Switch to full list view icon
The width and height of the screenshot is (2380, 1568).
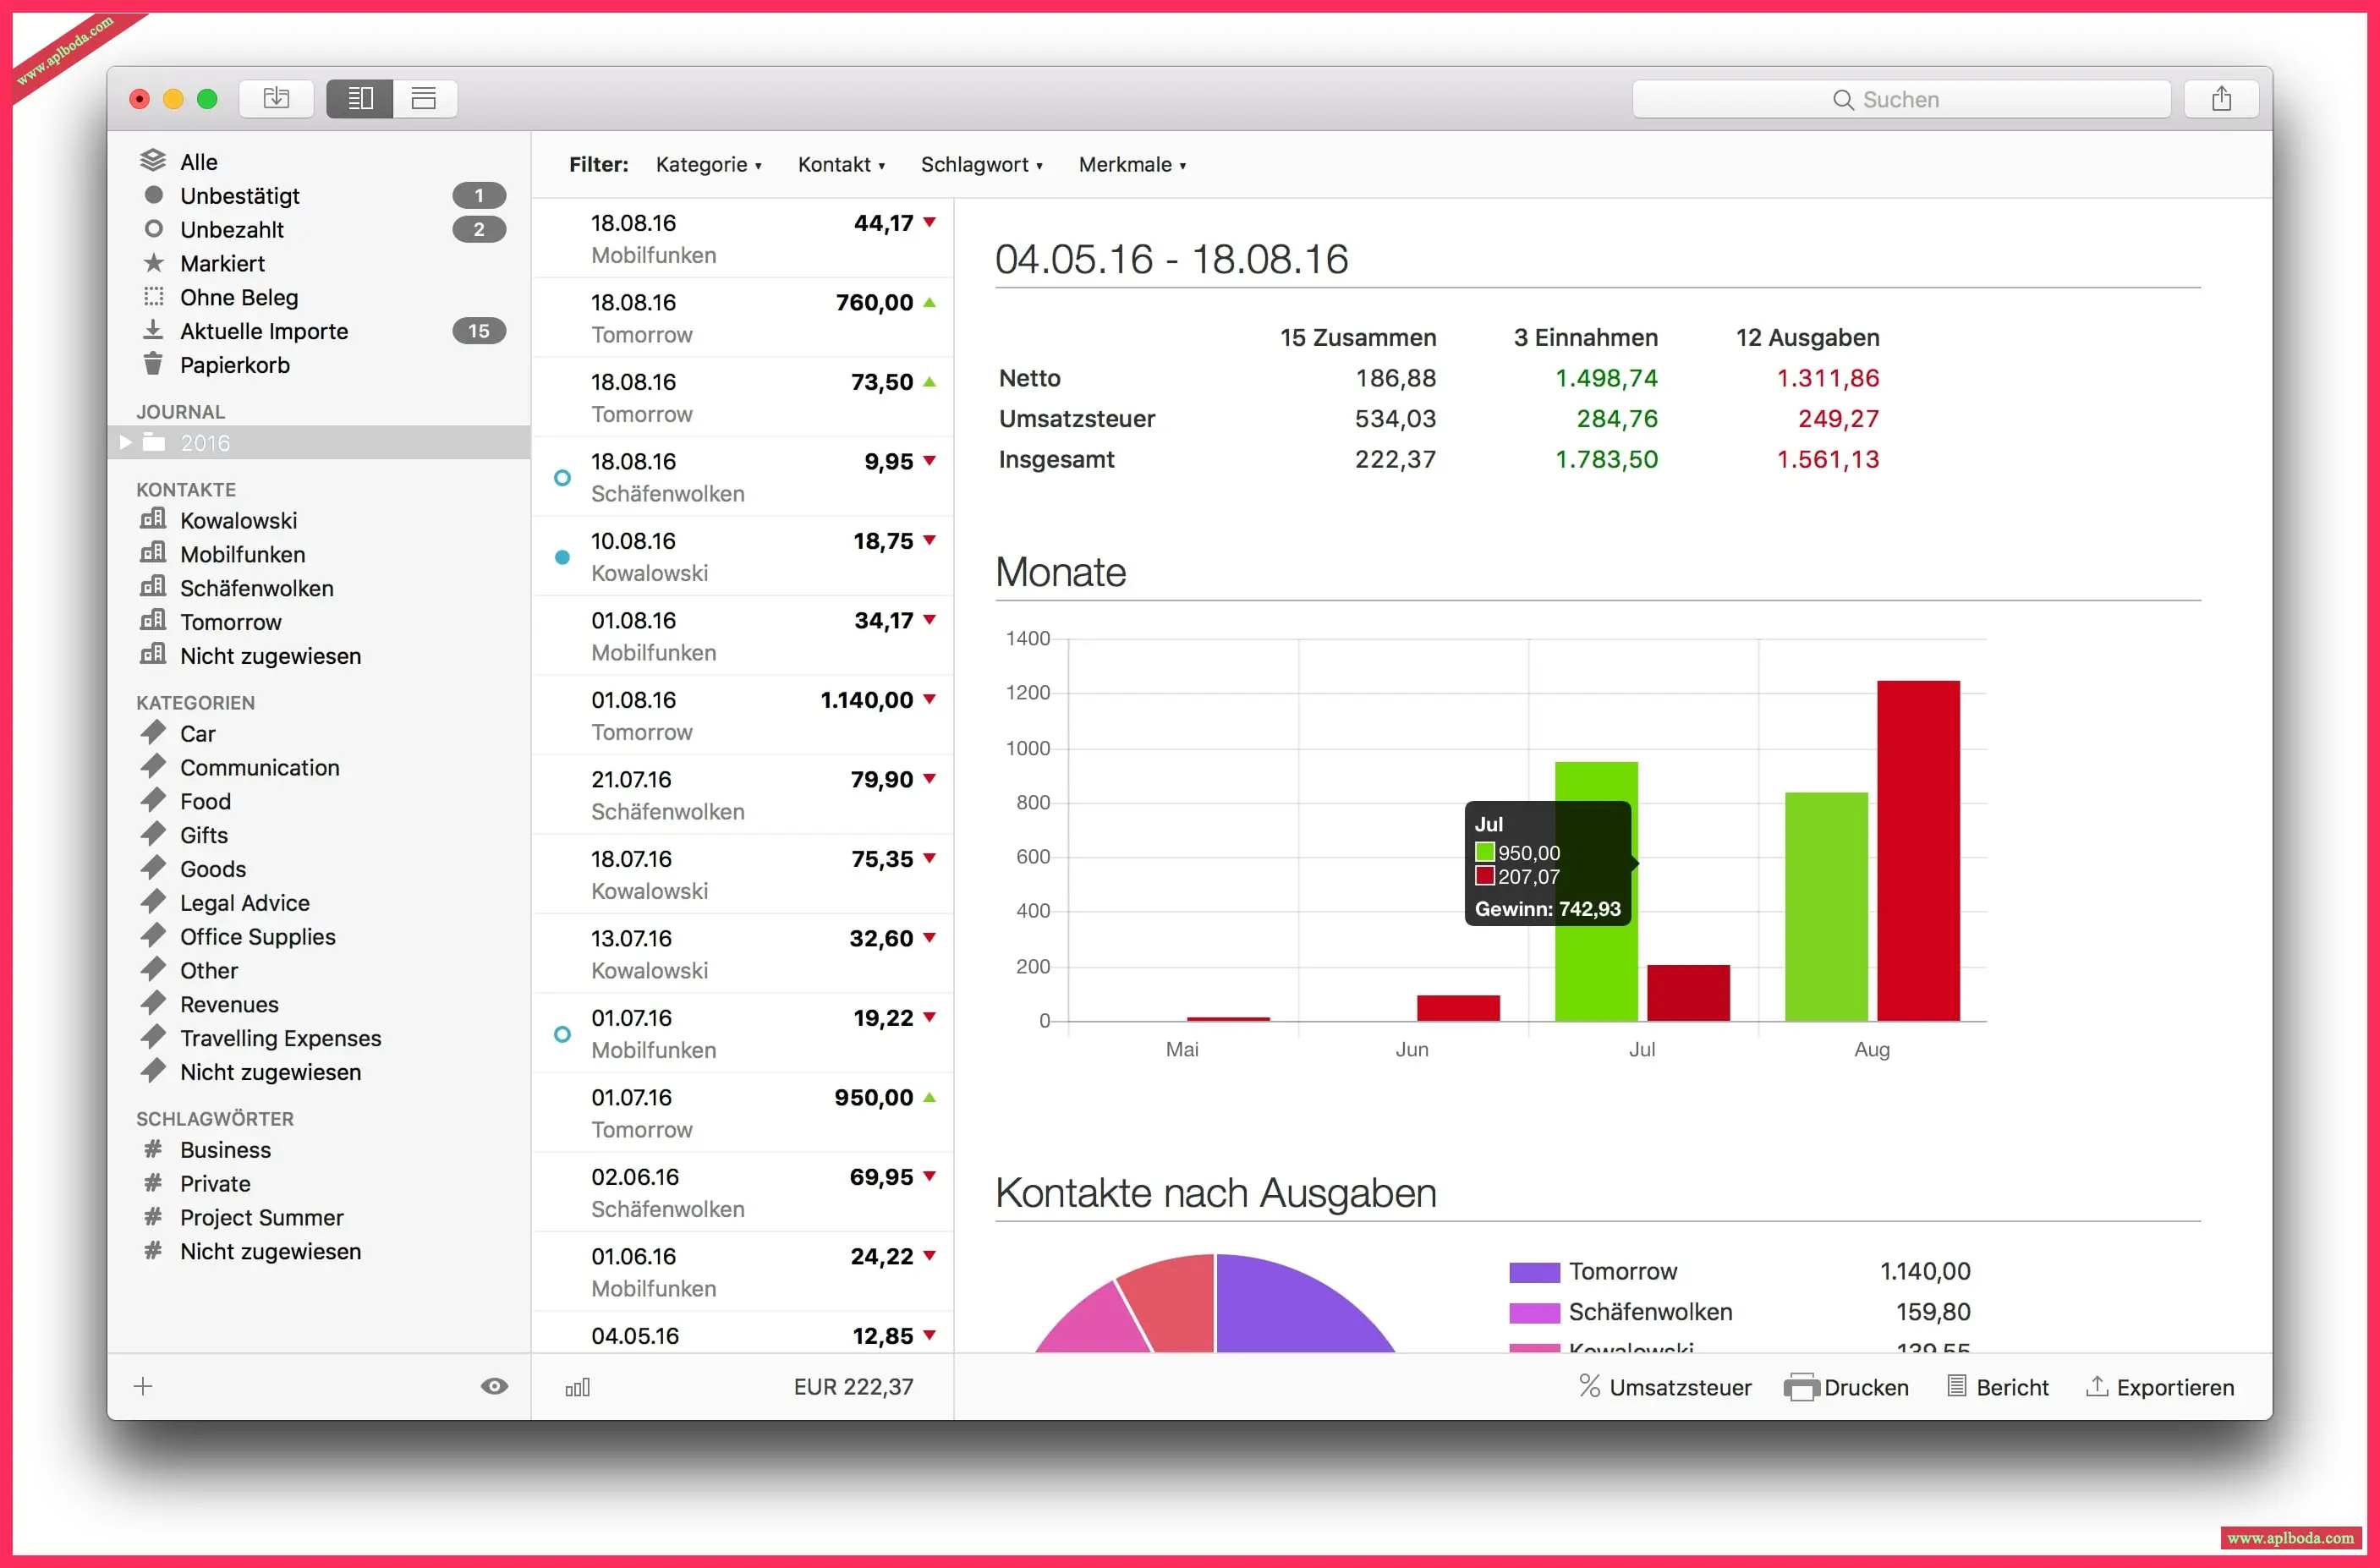point(424,98)
